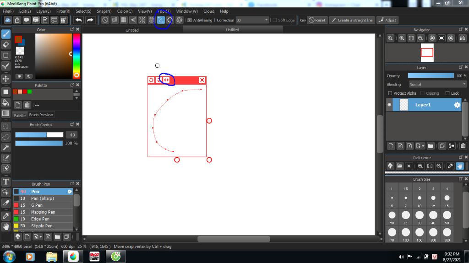Select Edge Pen brush

43,219
